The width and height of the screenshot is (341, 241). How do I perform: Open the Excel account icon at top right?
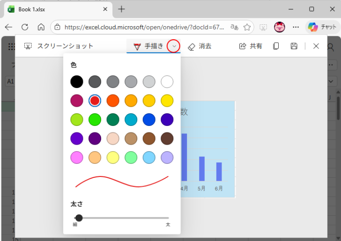pos(331,47)
